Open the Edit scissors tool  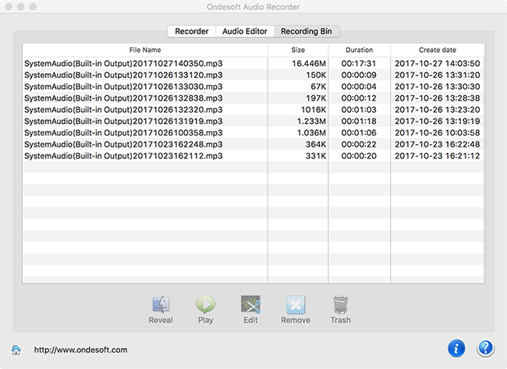coord(250,304)
